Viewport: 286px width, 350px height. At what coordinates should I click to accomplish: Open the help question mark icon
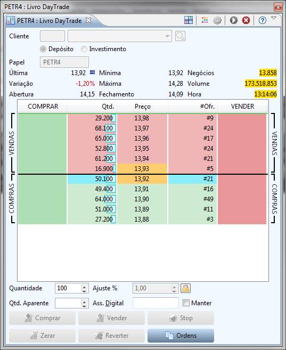point(263,20)
